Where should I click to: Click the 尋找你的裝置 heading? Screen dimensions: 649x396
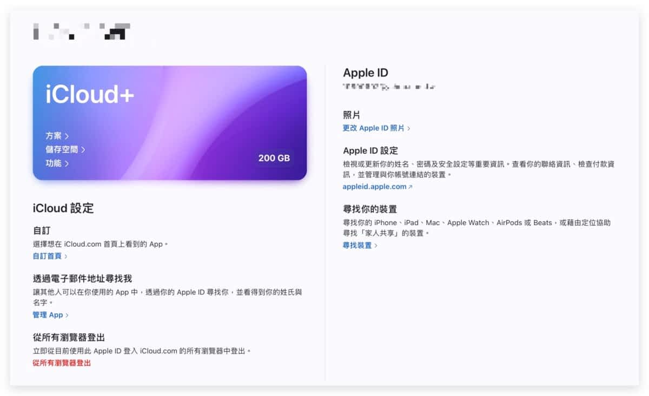pos(374,209)
